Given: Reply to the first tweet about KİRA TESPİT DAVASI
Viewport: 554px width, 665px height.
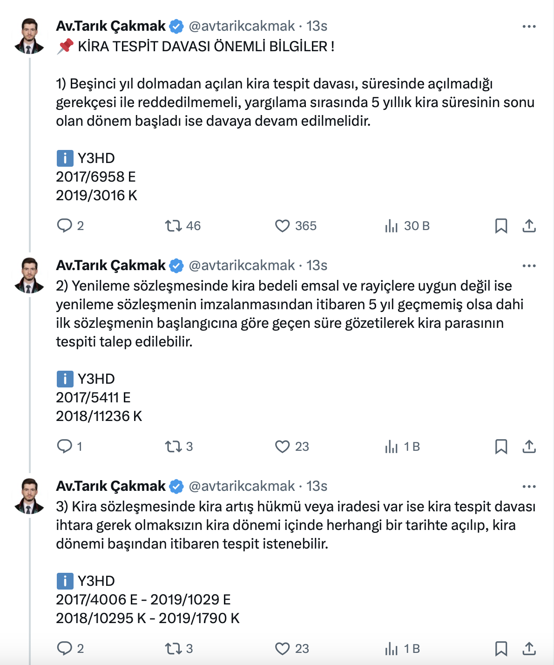Looking at the screenshot, I should [64, 226].
